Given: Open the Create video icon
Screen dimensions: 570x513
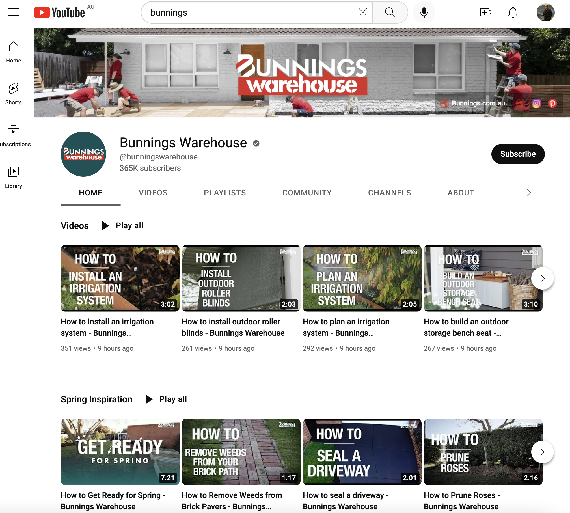Looking at the screenshot, I should point(485,12).
